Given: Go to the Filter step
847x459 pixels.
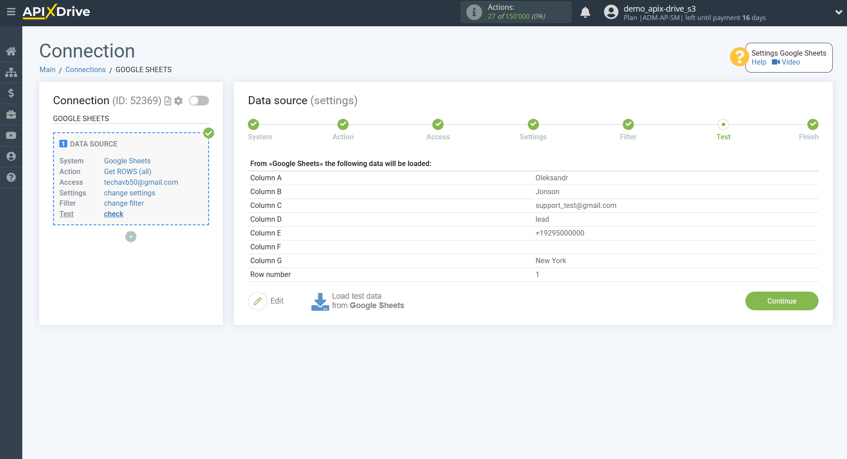Looking at the screenshot, I should click(628, 125).
